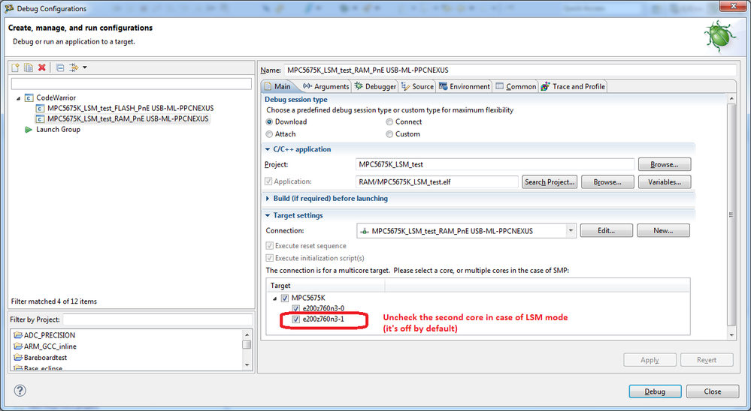Collapse the MPC5675K target tree node

click(275, 298)
